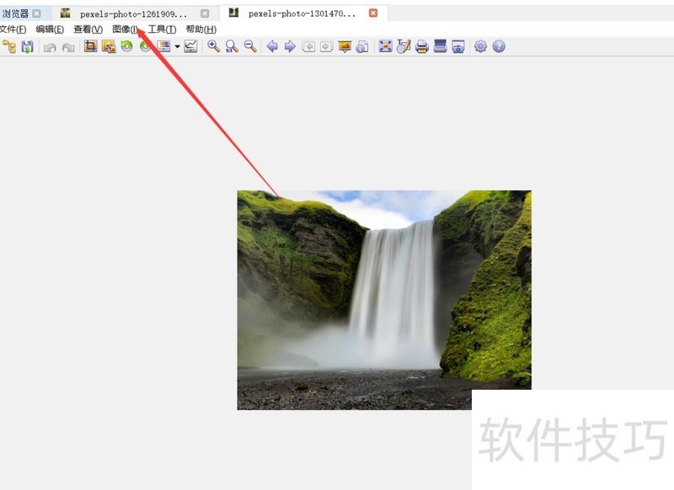Click the blue Help question mark icon
This screenshot has height=490, width=674.
click(499, 46)
